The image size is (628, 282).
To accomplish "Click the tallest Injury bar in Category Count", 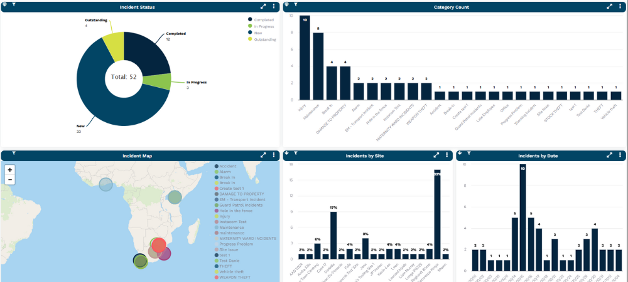I will [305, 58].
